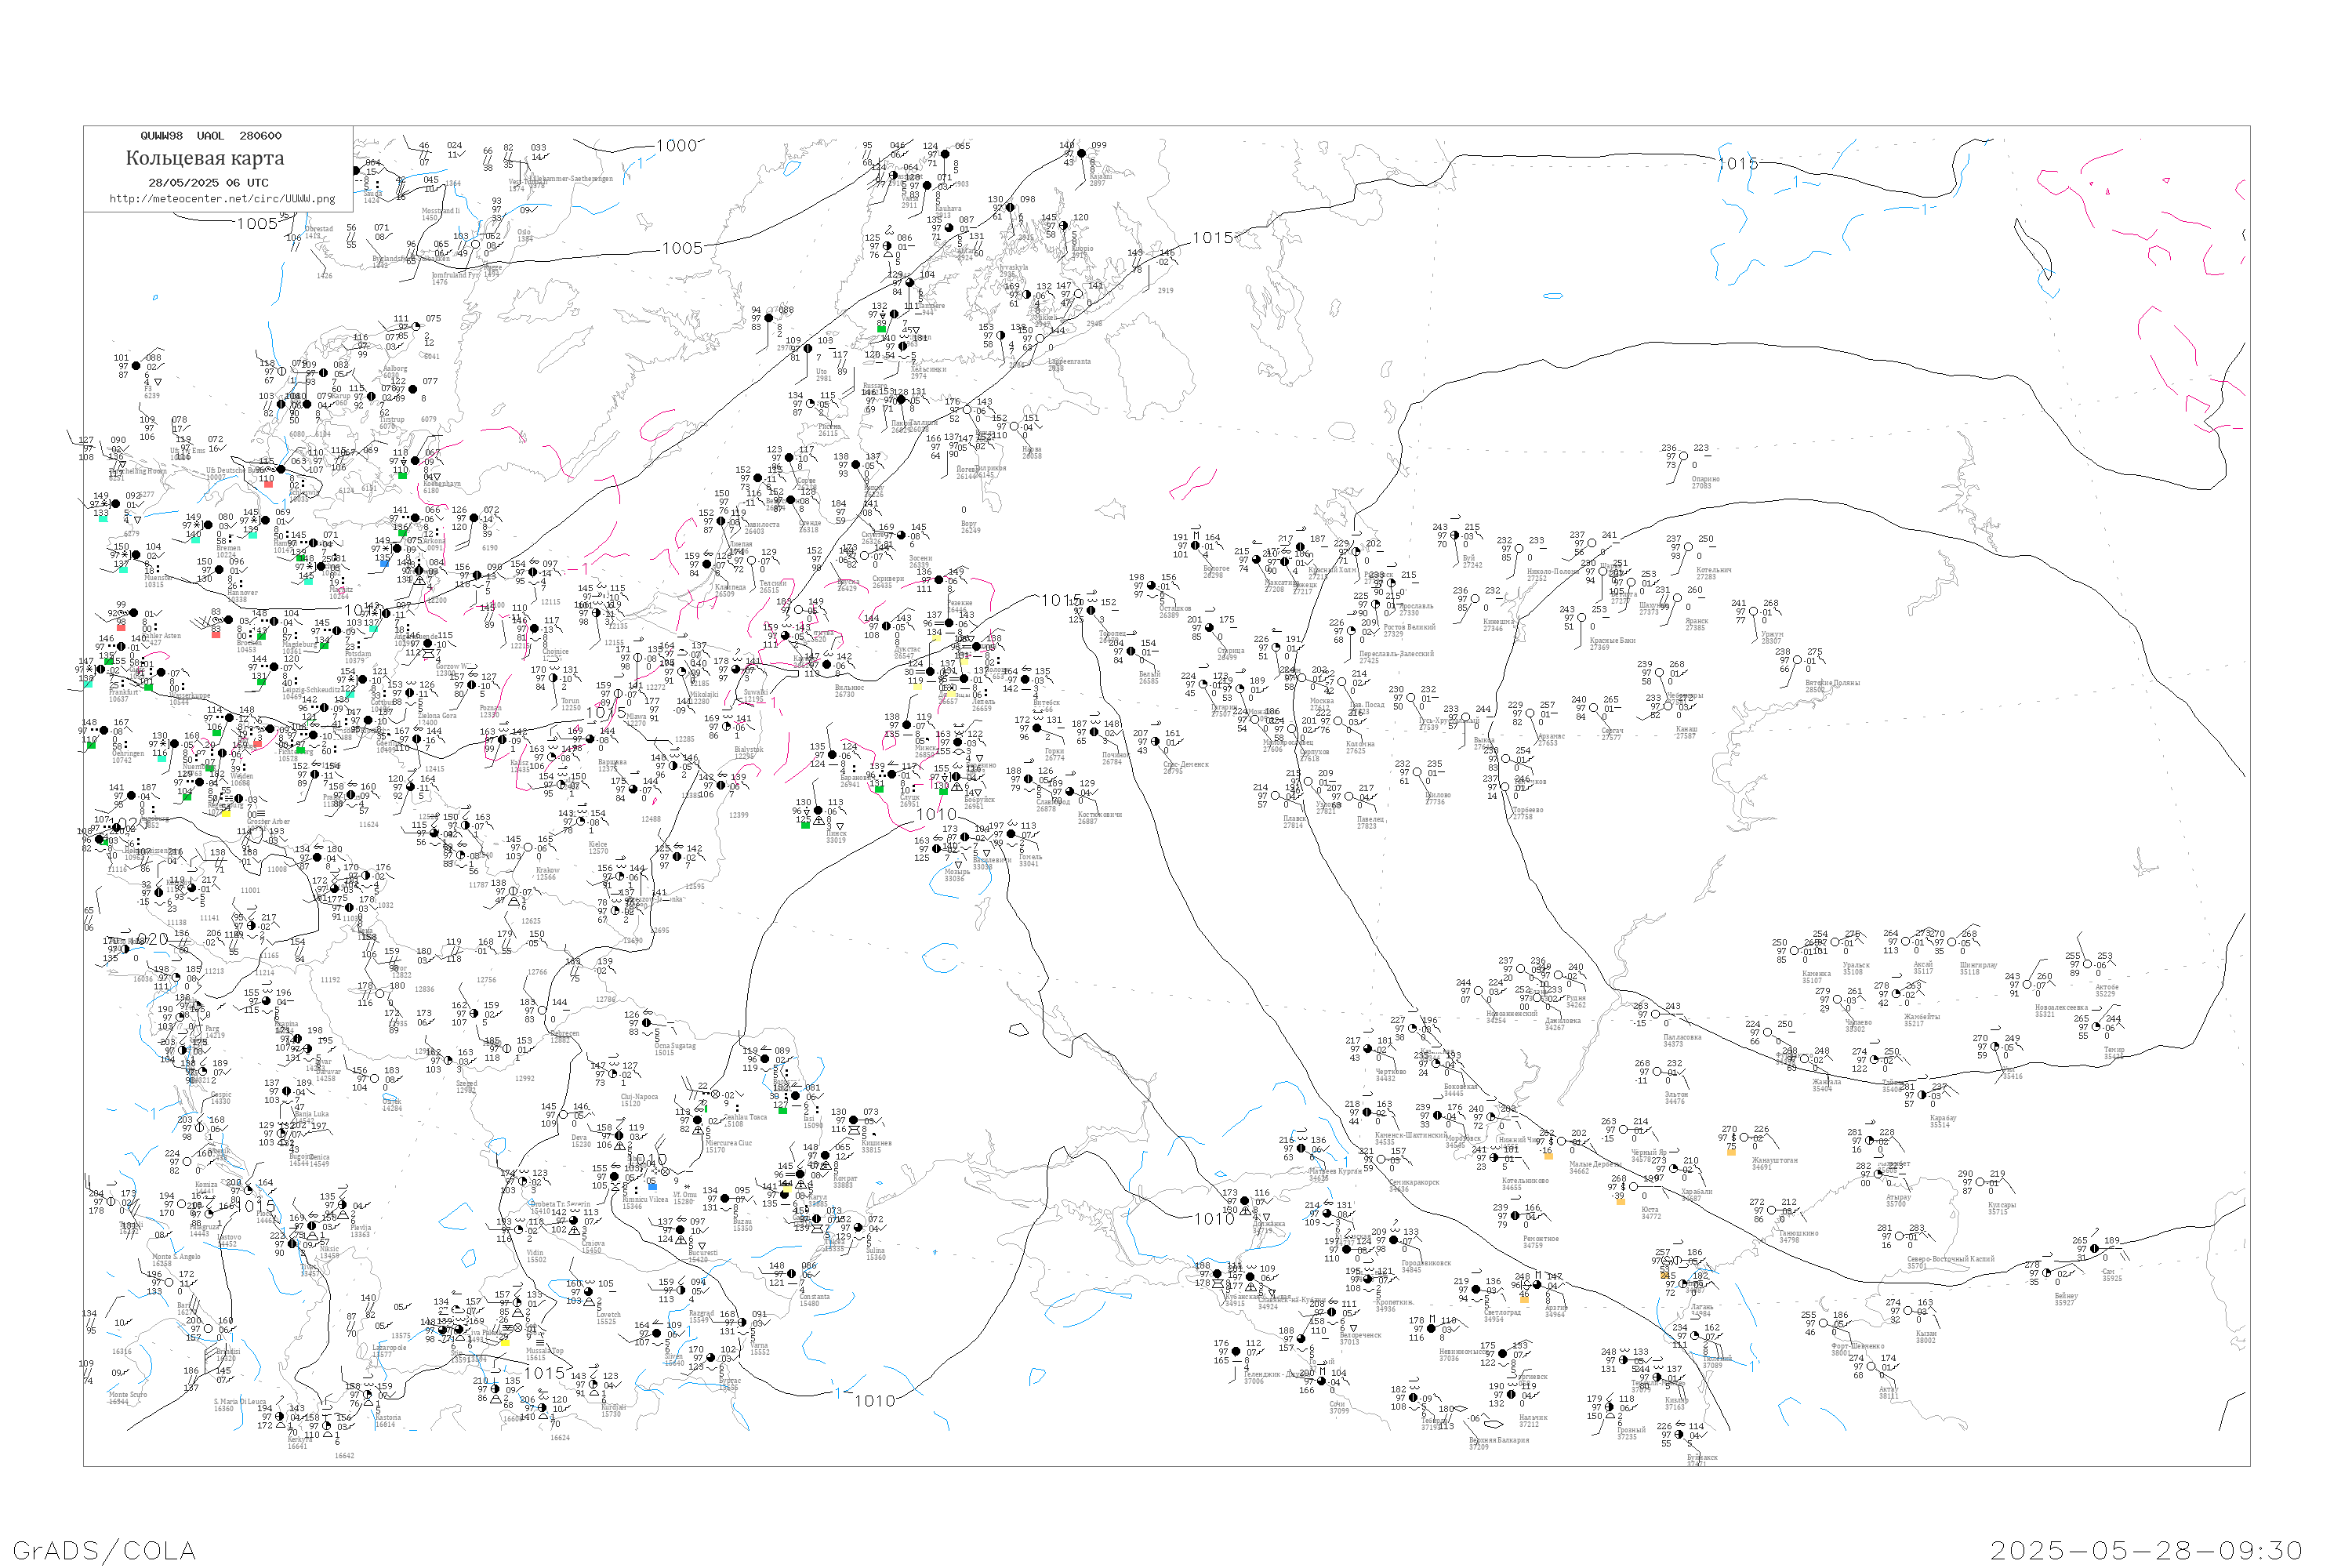Click the Уржум station circle symbol
2352x1568 pixels.
pyautogui.click(x=1753, y=612)
